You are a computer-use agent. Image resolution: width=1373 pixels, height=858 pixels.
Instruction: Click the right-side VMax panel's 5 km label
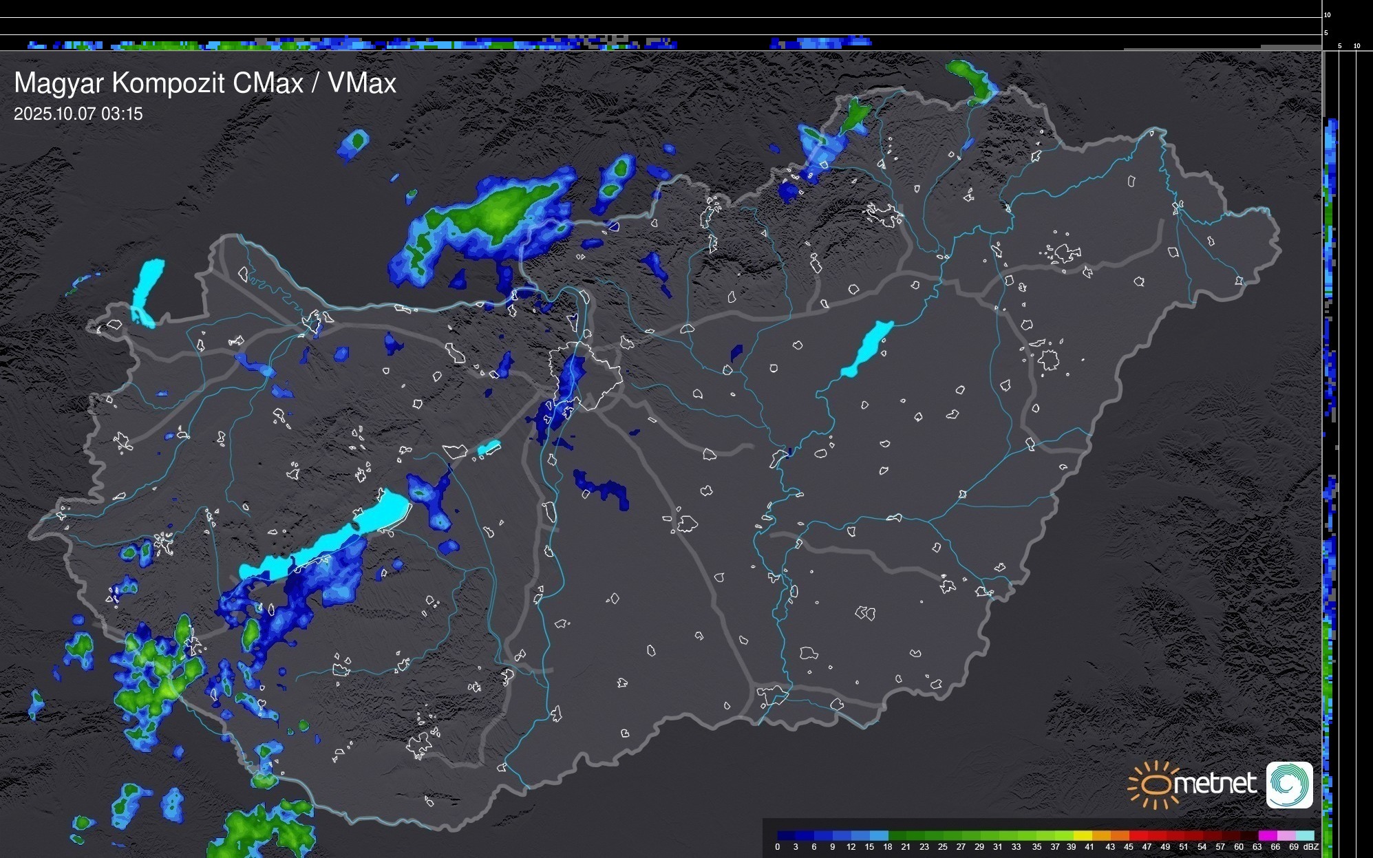[x=1339, y=46]
